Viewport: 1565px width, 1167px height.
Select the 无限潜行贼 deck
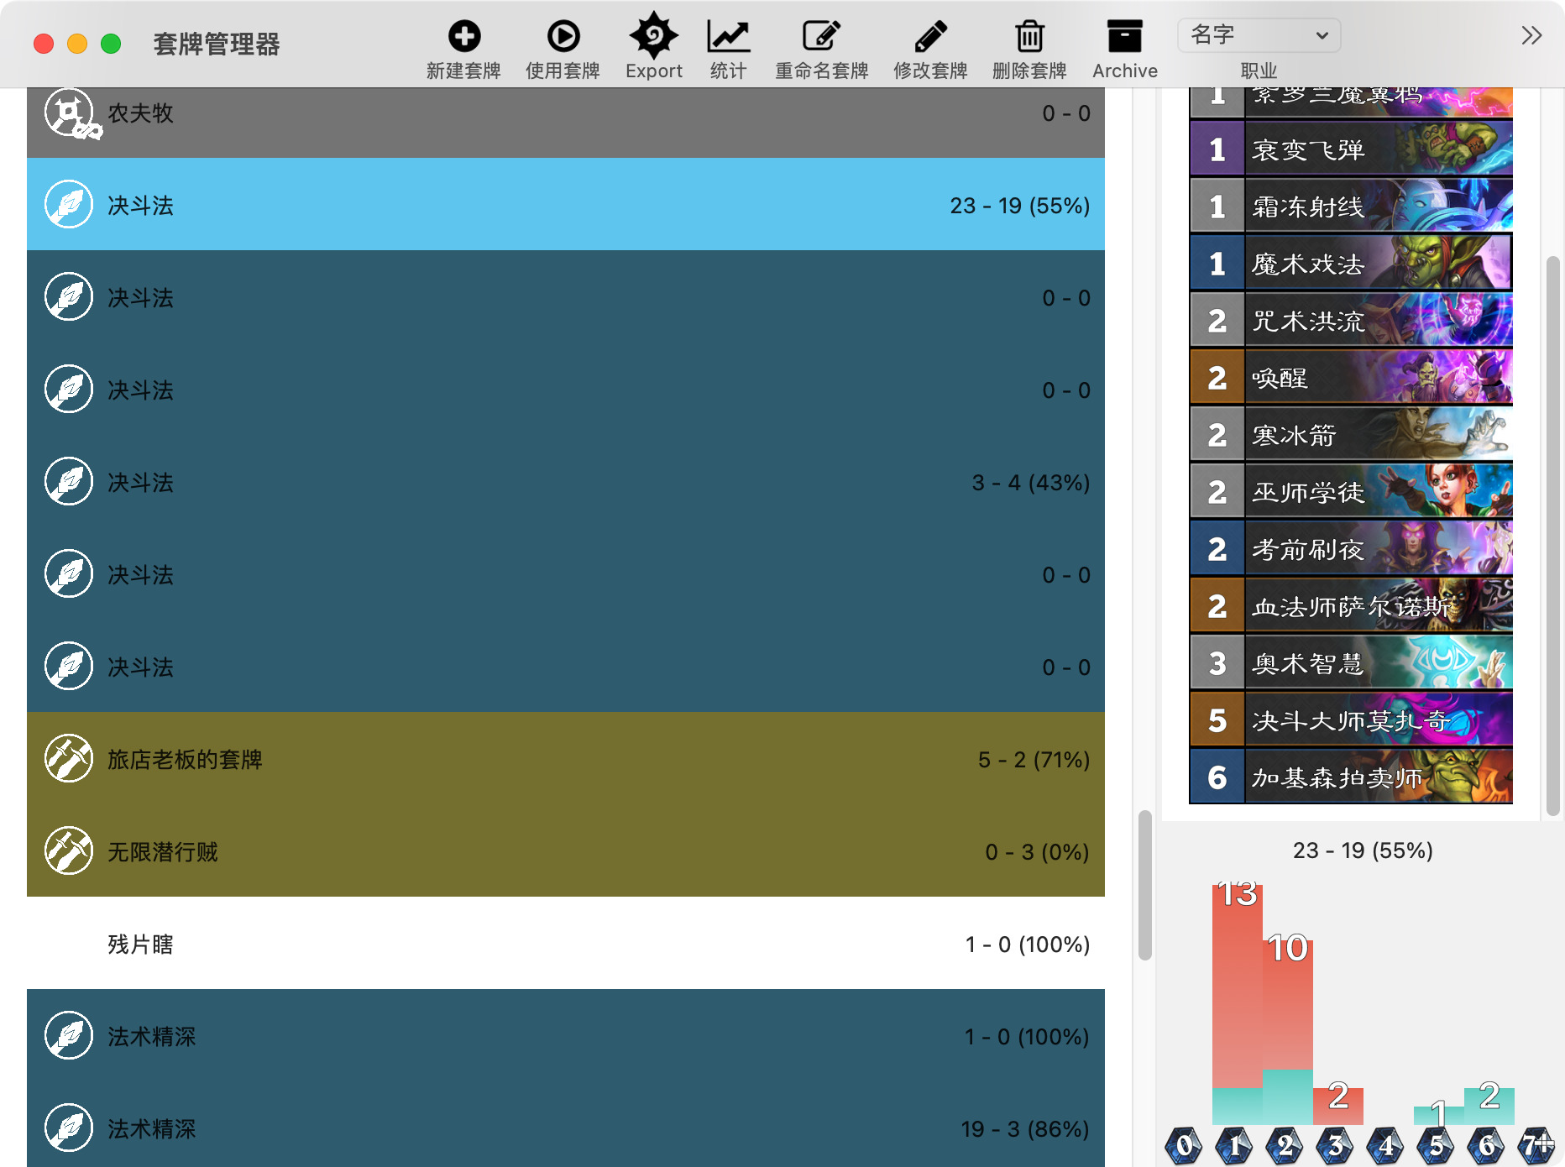point(565,851)
